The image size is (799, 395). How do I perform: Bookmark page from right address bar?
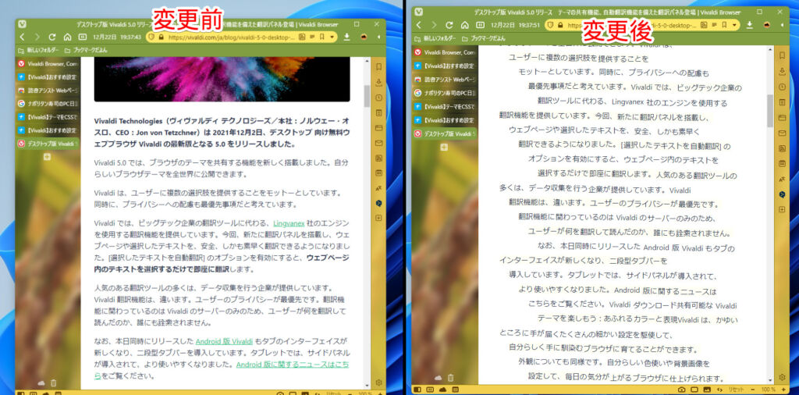pos(724,25)
